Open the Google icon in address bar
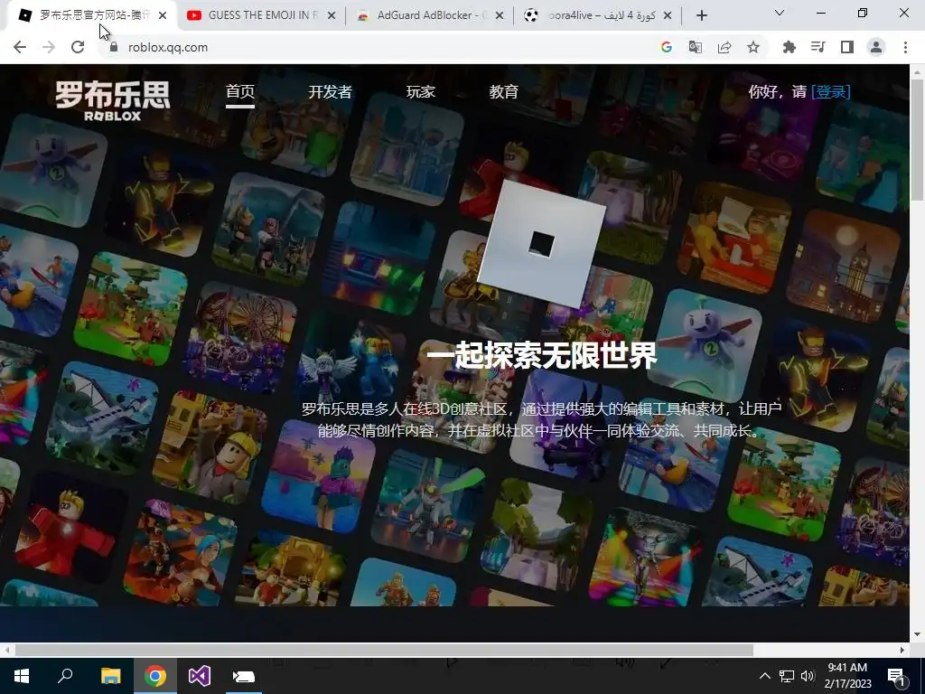 point(667,47)
